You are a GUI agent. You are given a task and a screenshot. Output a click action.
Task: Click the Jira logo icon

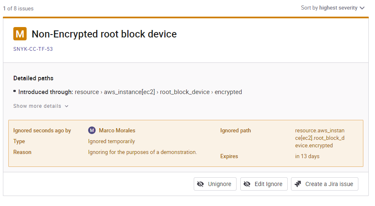point(298,184)
